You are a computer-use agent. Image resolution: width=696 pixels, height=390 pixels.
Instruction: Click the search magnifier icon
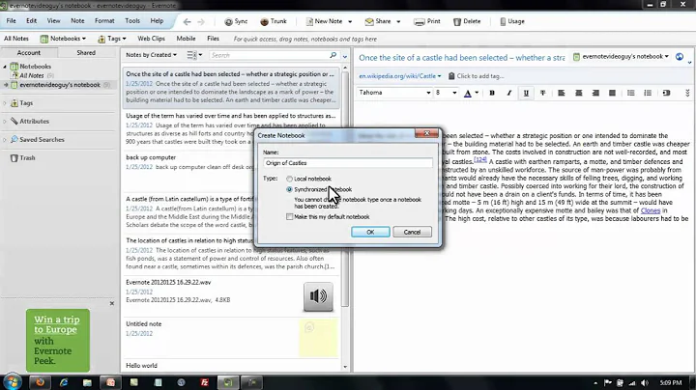333,55
